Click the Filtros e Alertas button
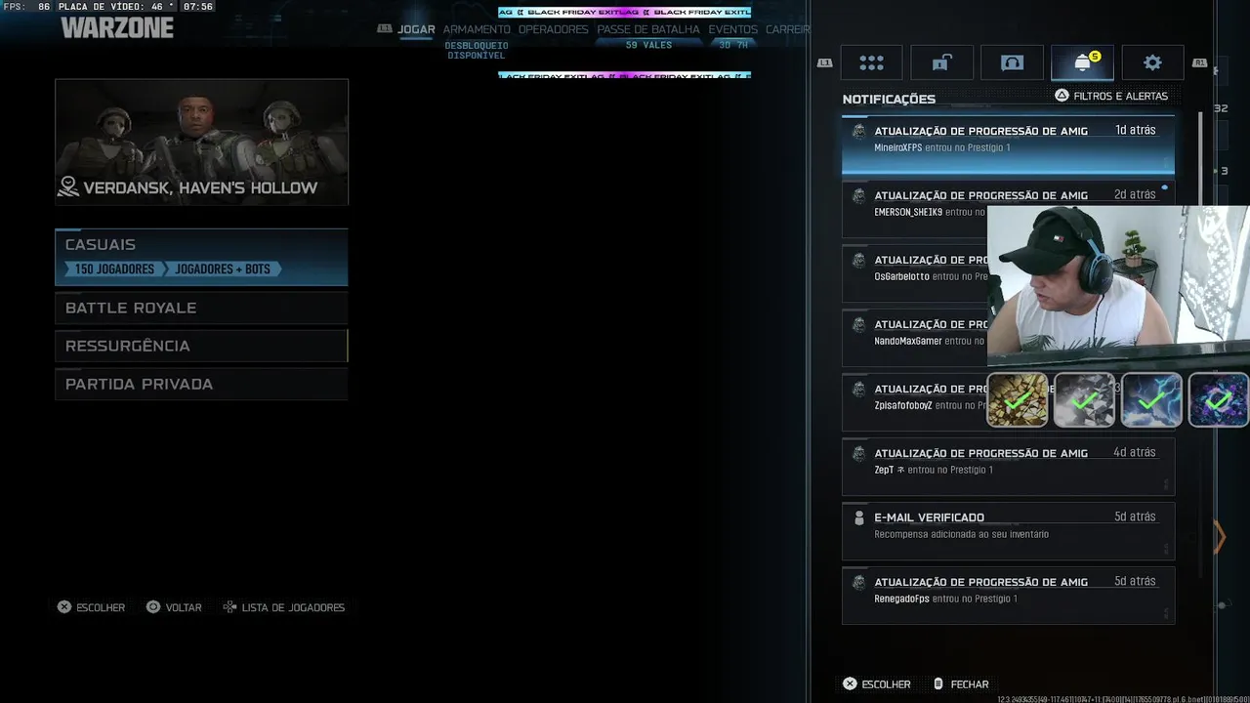 1111,96
